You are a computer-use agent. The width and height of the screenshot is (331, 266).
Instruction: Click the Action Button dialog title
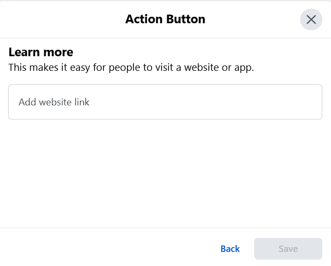pyautogui.click(x=165, y=19)
